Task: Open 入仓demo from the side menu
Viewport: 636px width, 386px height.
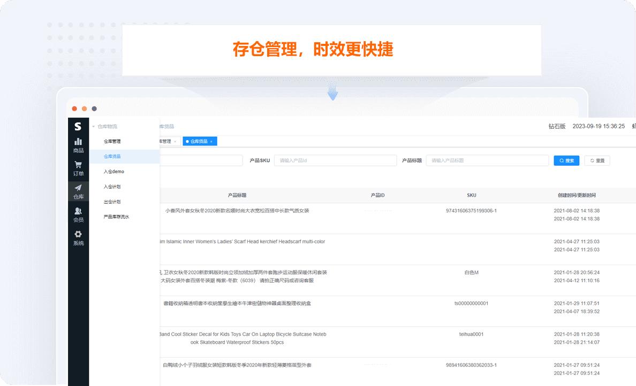Action: tap(114, 171)
